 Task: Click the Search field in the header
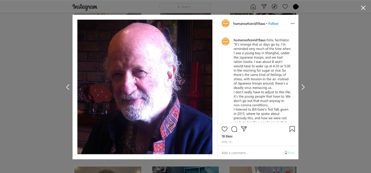coord(185,7)
